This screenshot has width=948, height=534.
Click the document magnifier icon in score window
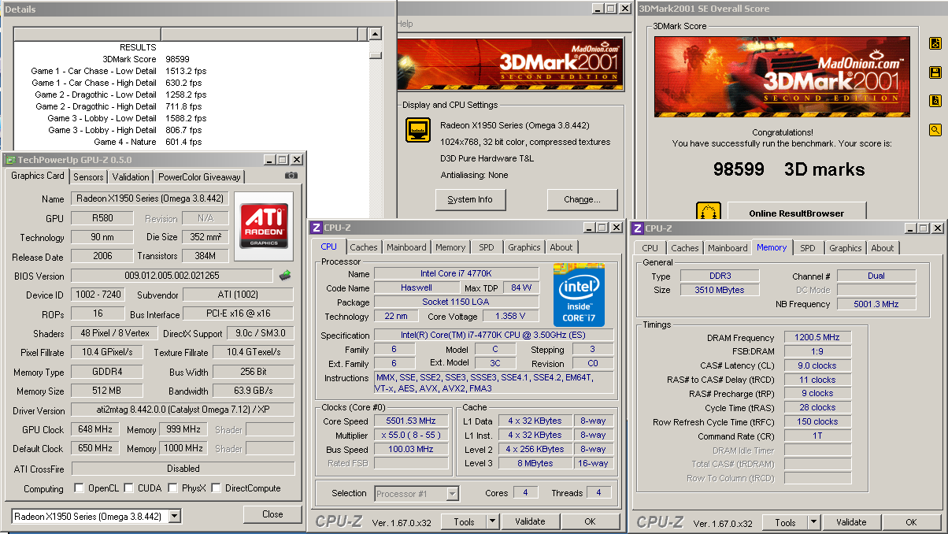935,101
